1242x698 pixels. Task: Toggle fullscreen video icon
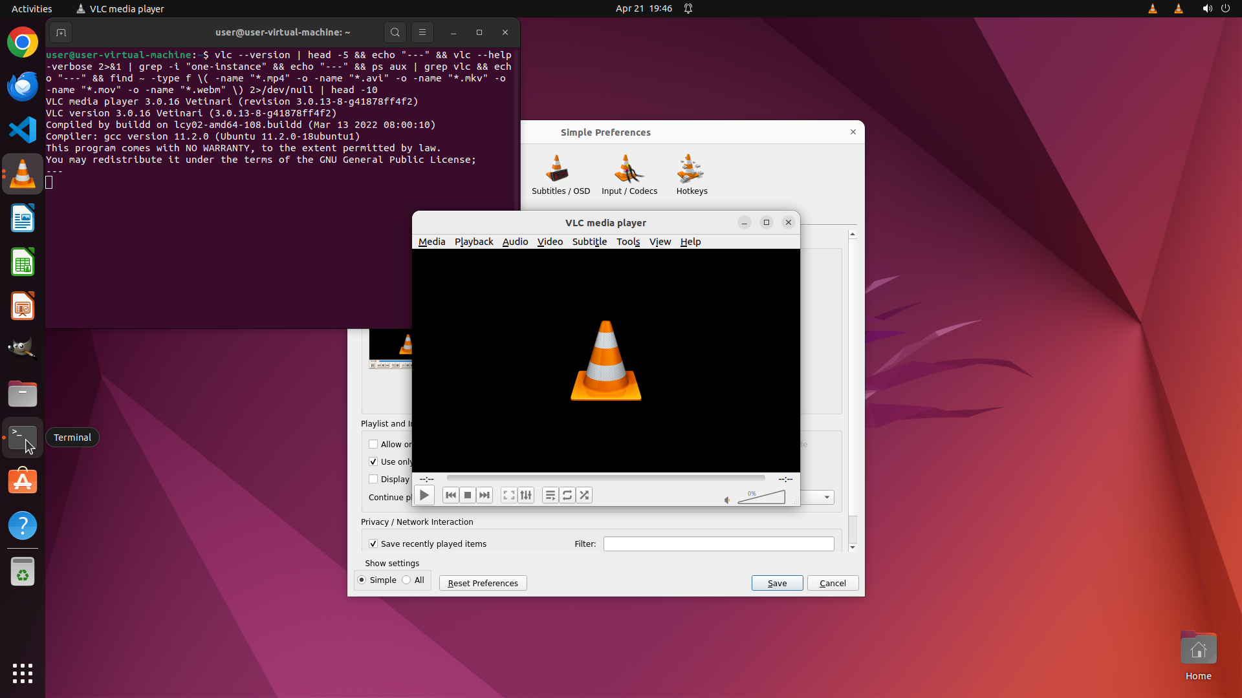tap(509, 495)
